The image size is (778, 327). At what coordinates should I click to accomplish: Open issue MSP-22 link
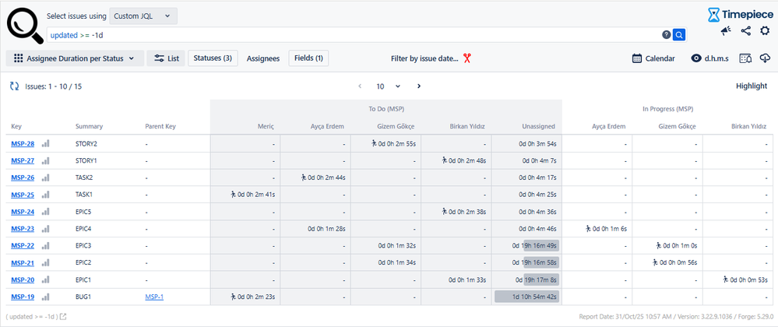click(23, 245)
